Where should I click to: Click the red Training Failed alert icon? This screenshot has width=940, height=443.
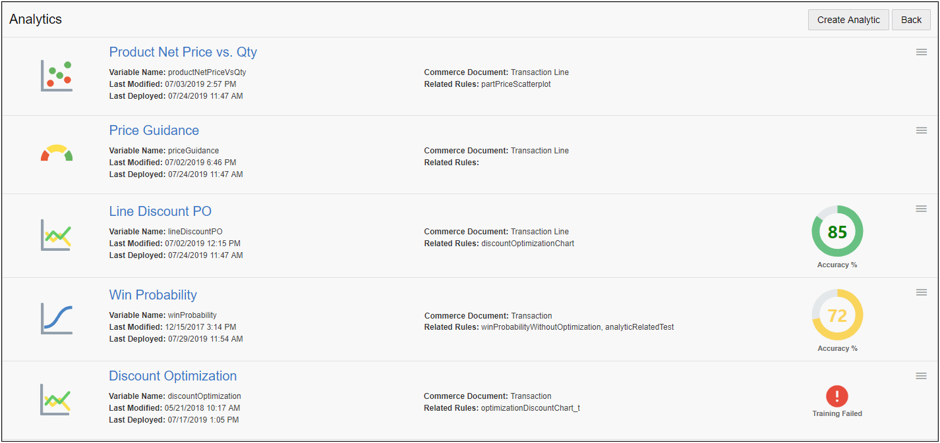[x=837, y=396]
